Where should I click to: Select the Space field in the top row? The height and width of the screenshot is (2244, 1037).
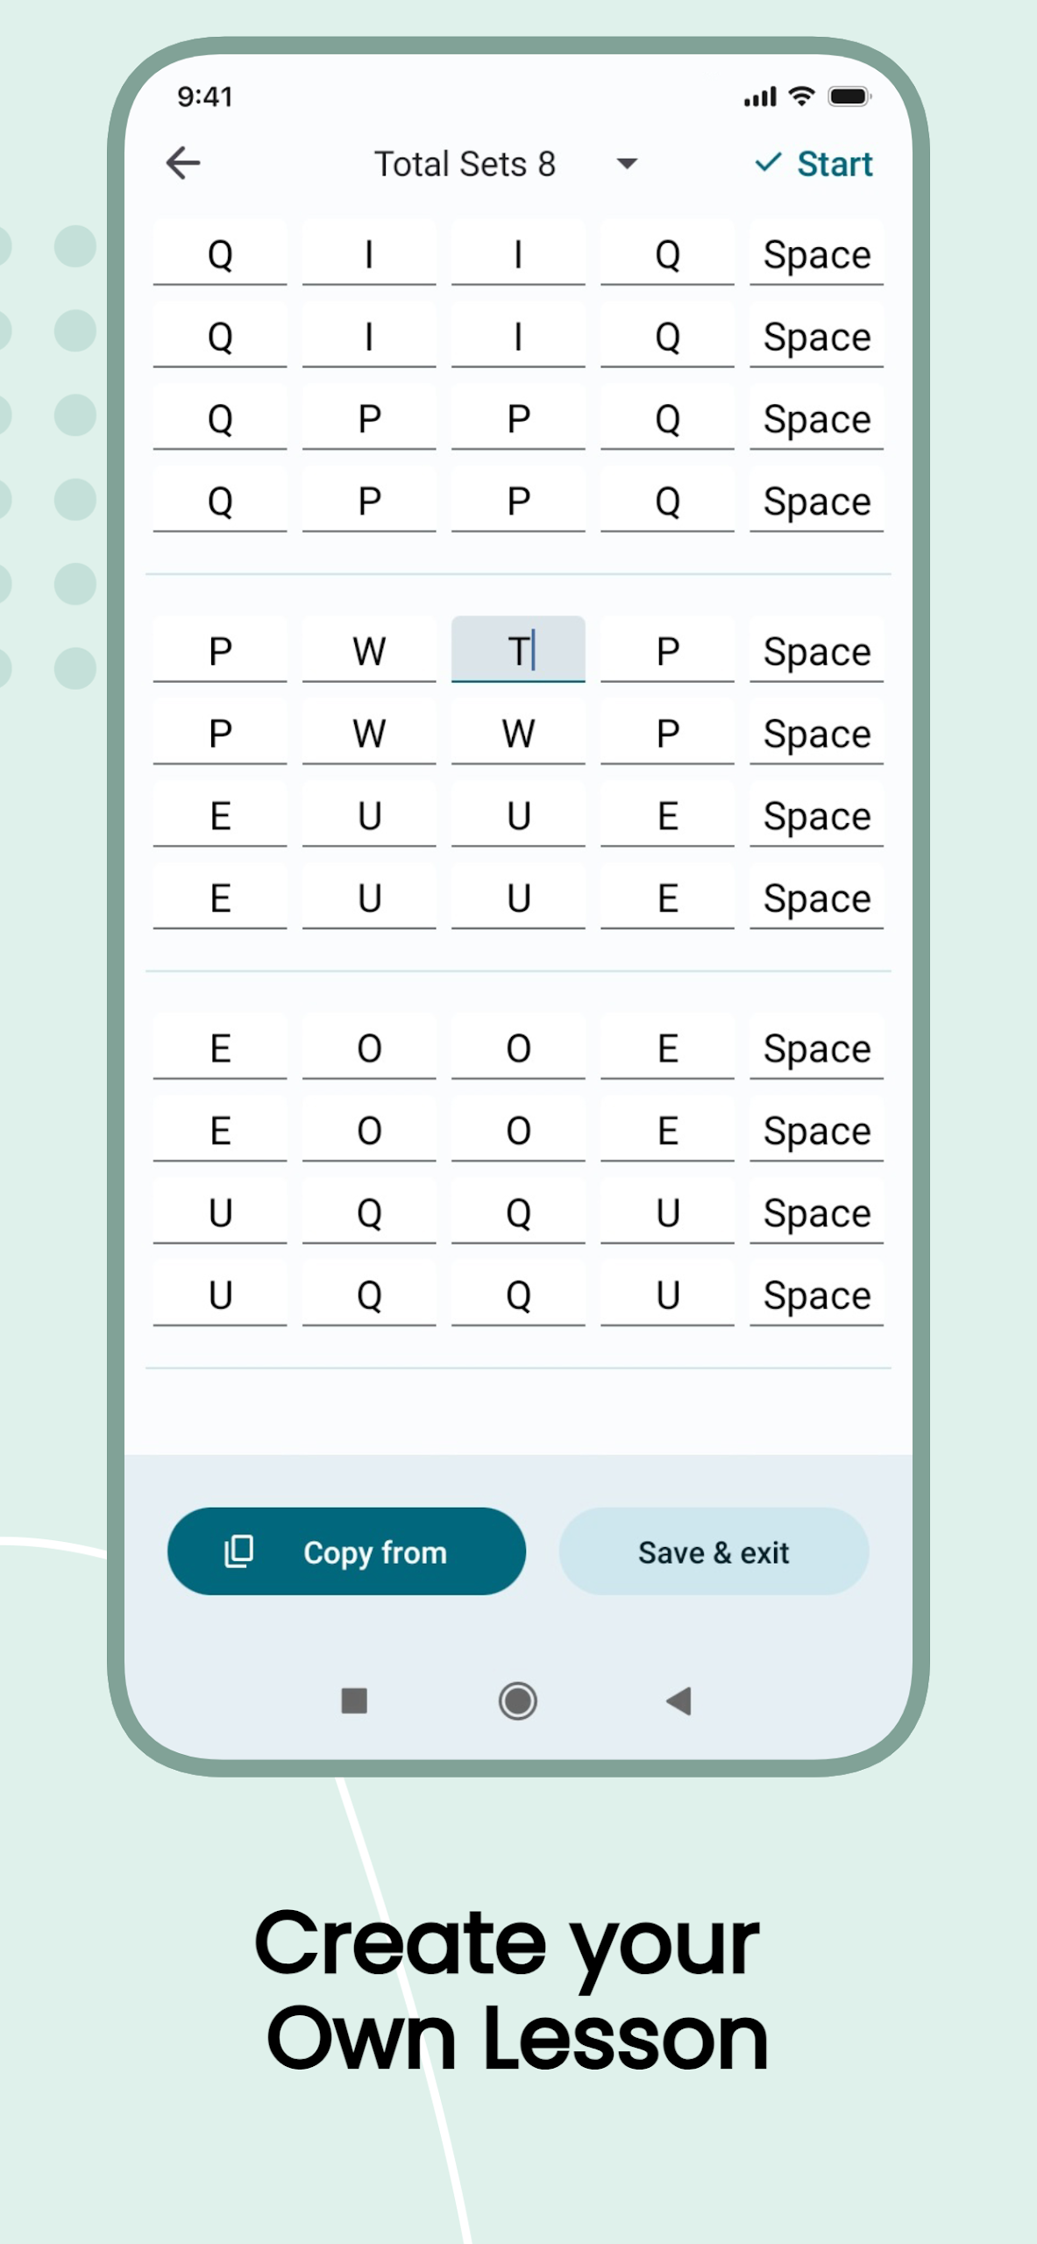[x=815, y=255]
